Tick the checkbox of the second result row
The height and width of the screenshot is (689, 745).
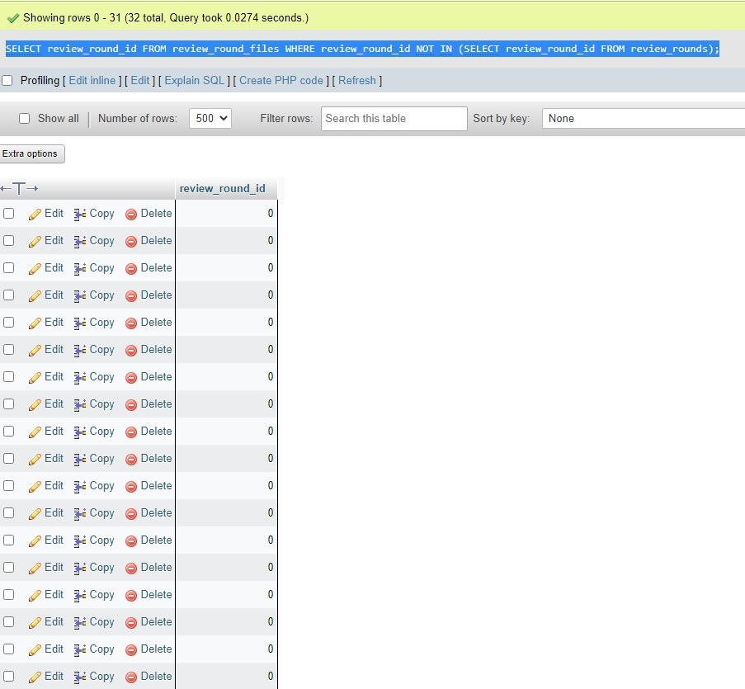click(8, 240)
